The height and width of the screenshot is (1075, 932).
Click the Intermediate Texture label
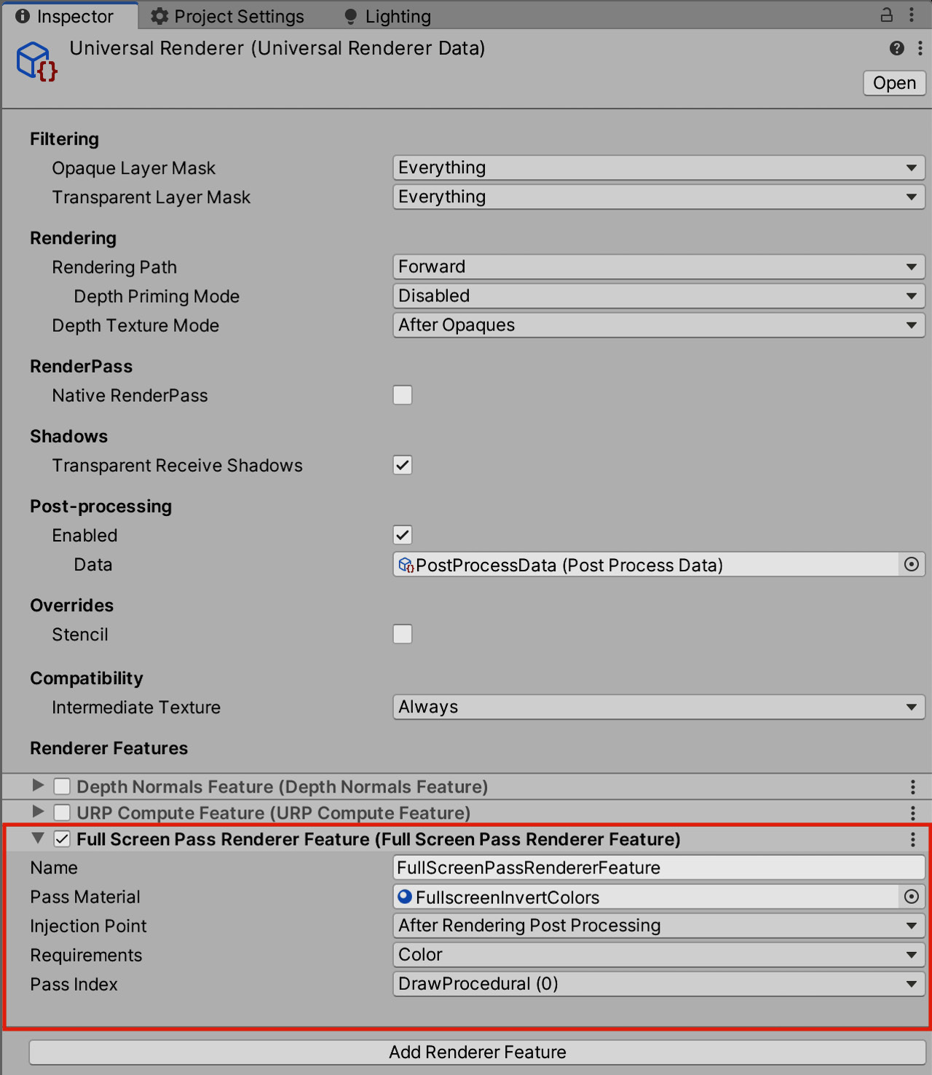tap(136, 707)
